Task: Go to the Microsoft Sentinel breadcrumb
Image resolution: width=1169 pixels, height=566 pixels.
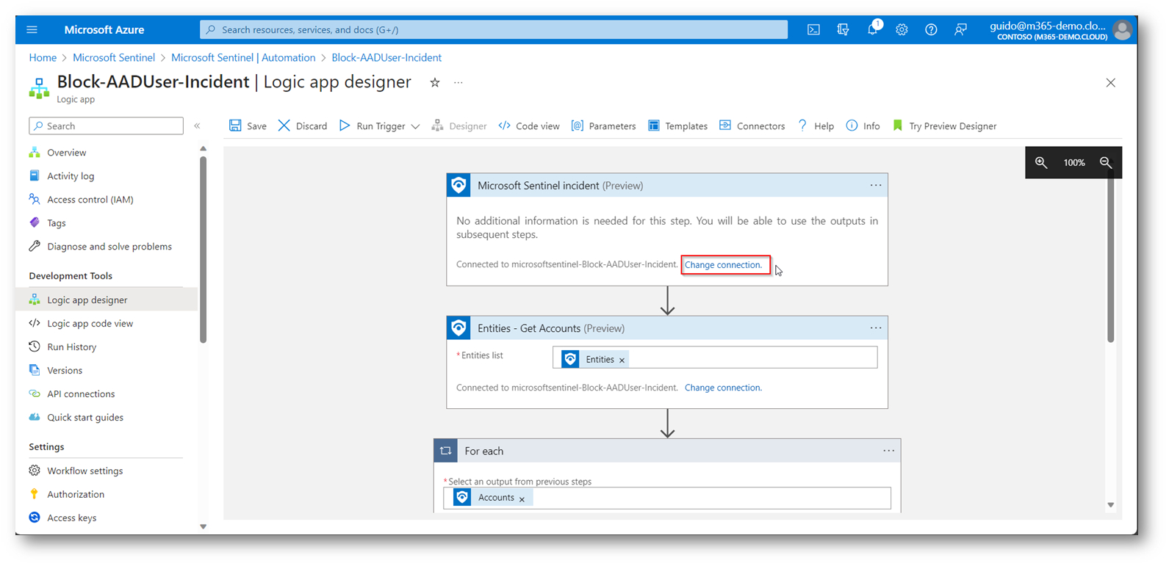Action: 114,57
